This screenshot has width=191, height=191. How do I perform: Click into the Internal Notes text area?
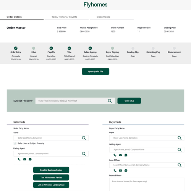pyautogui.click(x=147, y=185)
